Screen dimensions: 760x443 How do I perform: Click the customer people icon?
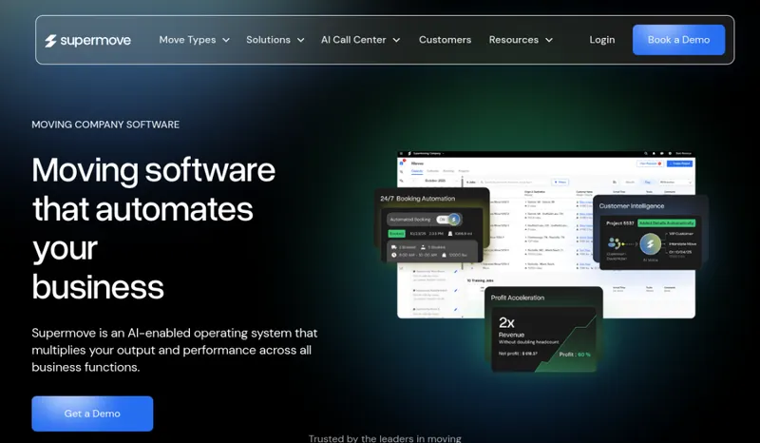615,243
